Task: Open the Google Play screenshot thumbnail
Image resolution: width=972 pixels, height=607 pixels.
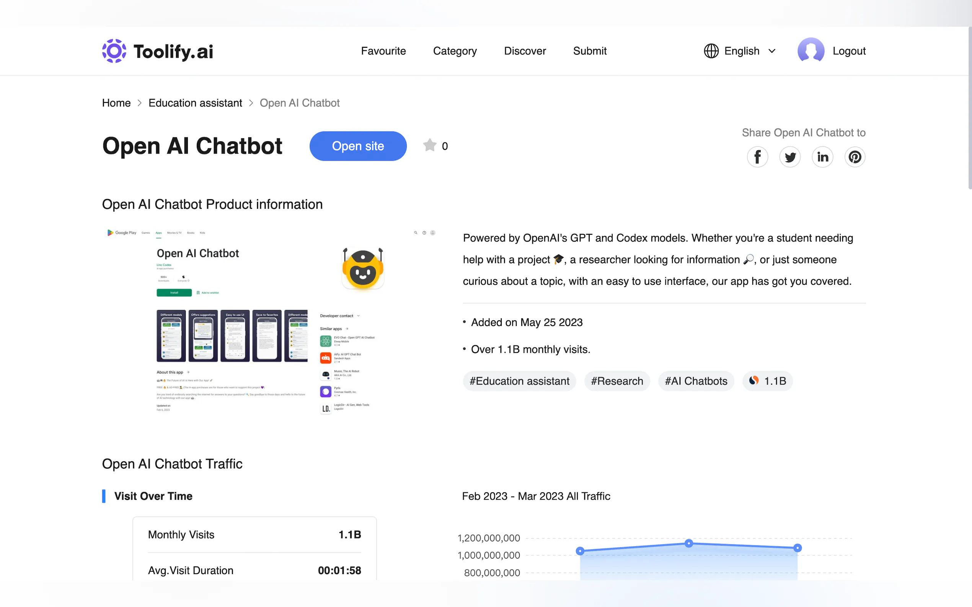Action: (271, 321)
